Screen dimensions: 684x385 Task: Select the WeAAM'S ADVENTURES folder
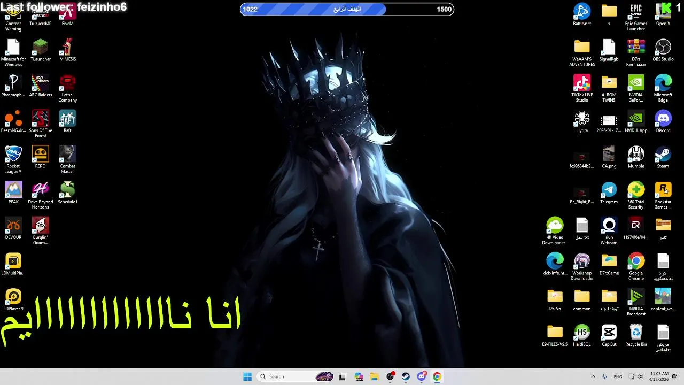coord(582,52)
